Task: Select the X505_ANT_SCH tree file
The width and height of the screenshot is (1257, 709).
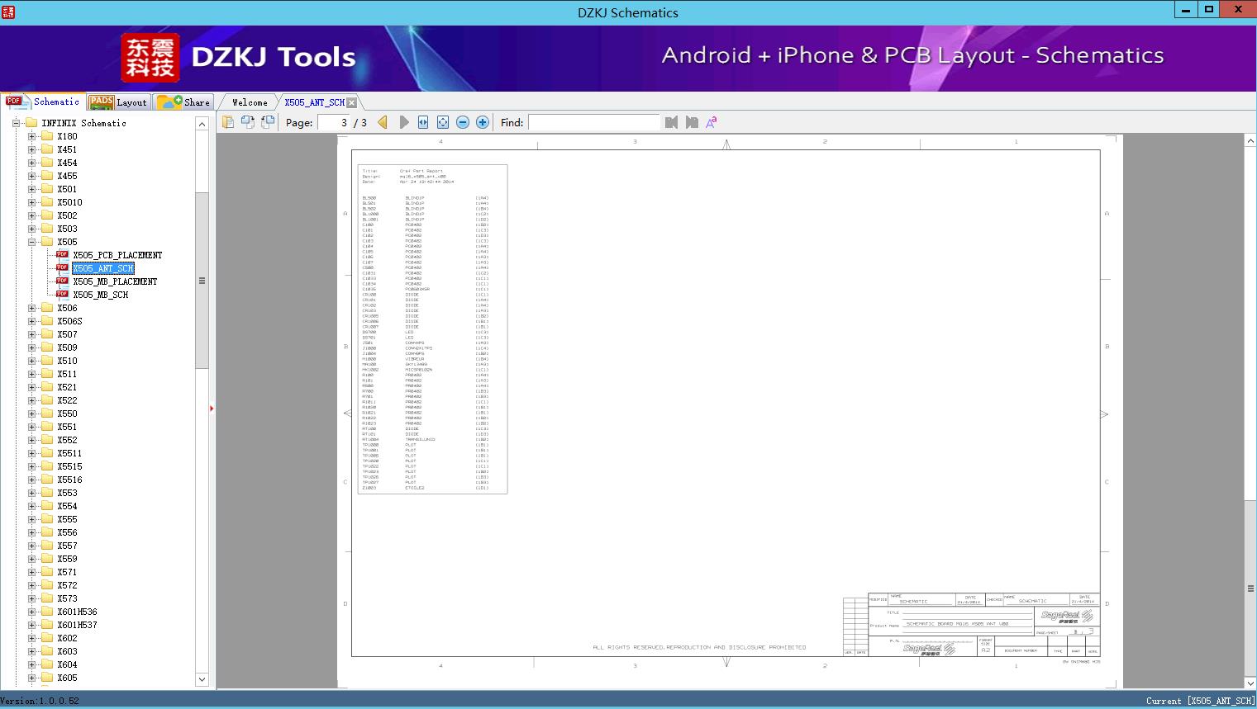Action: pos(102,268)
